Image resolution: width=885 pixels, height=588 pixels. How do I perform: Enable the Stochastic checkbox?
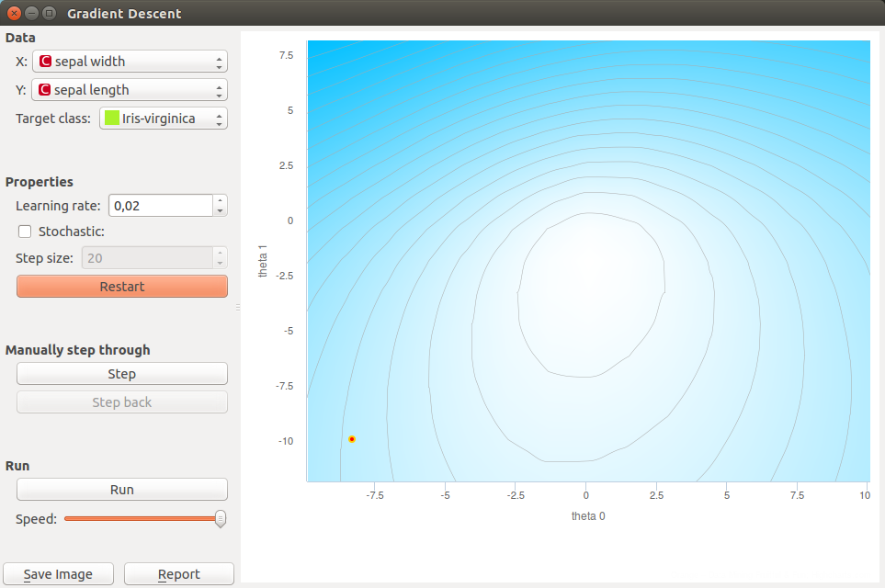(24, 231)
